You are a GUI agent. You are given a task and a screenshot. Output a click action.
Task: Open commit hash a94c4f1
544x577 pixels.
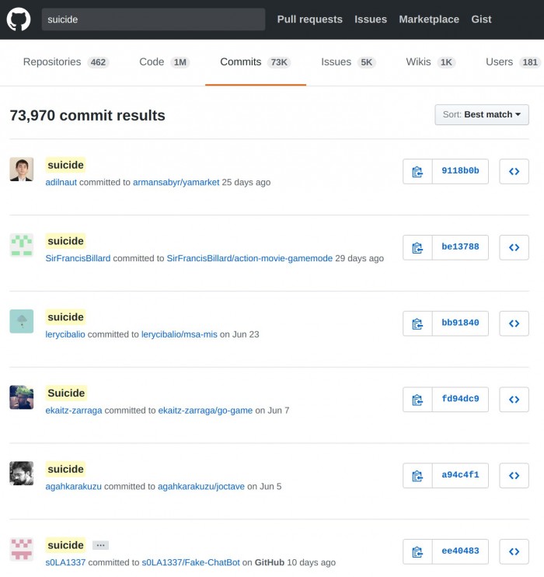click(x=461, y=475)
